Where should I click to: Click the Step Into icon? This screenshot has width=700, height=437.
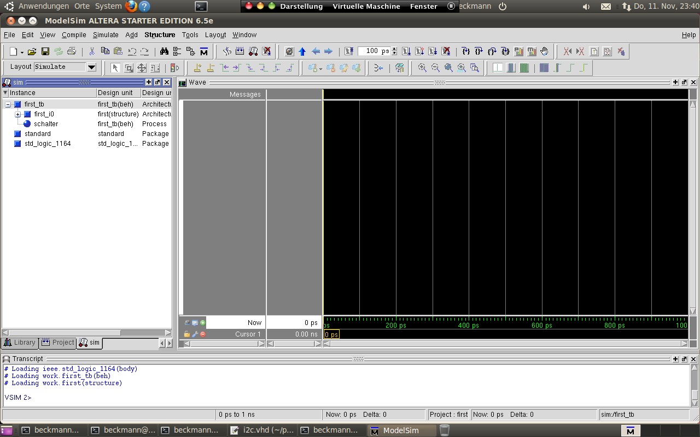point(465,51)
